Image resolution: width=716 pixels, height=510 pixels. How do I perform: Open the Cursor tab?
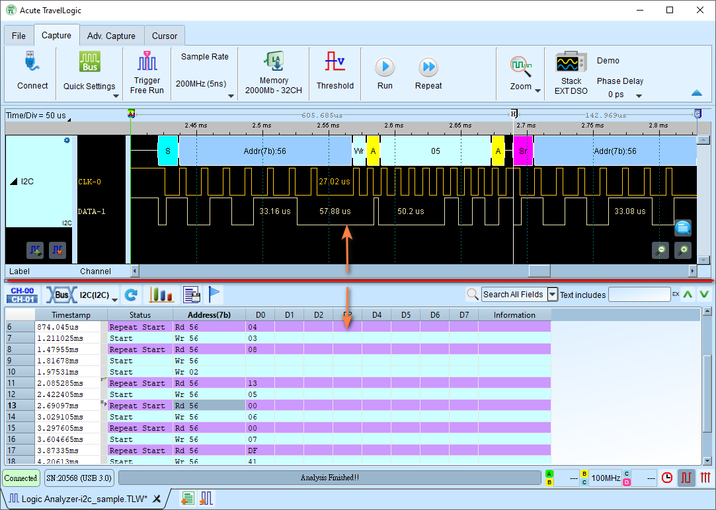(x=165, y=36)
